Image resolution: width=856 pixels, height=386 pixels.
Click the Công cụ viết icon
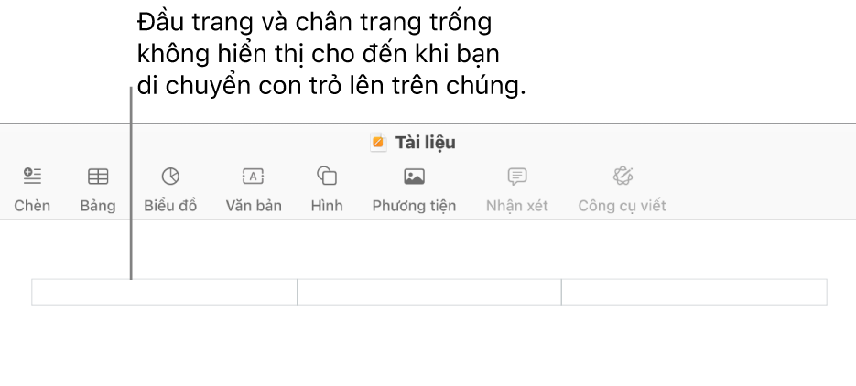pyautogui.click(x=623, y=176)
